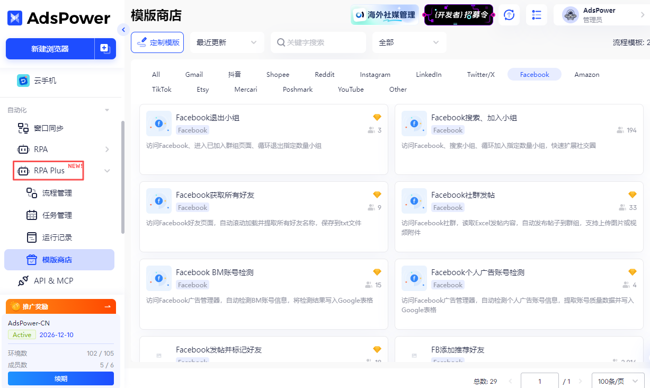
Task: Open the 最近更新 sort dropdown
Action: 227,42
